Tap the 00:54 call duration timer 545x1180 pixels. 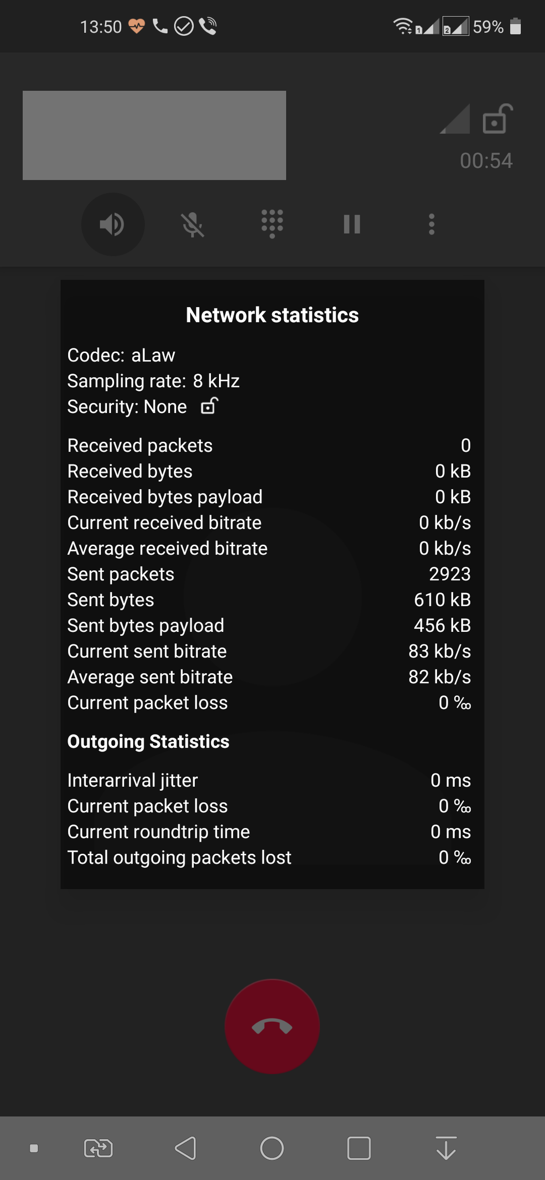point(486,161)
